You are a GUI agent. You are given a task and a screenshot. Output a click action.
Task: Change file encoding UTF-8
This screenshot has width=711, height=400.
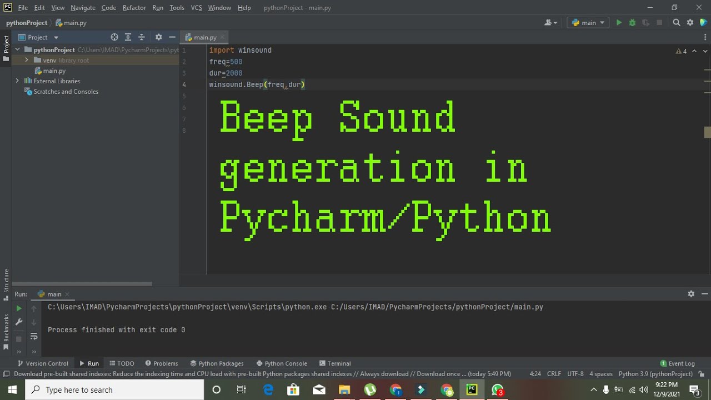tap(575, 374)
